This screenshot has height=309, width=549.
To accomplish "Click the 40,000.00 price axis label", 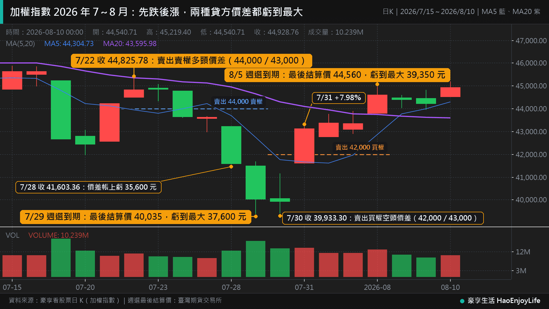I will [x=531, y=200].
